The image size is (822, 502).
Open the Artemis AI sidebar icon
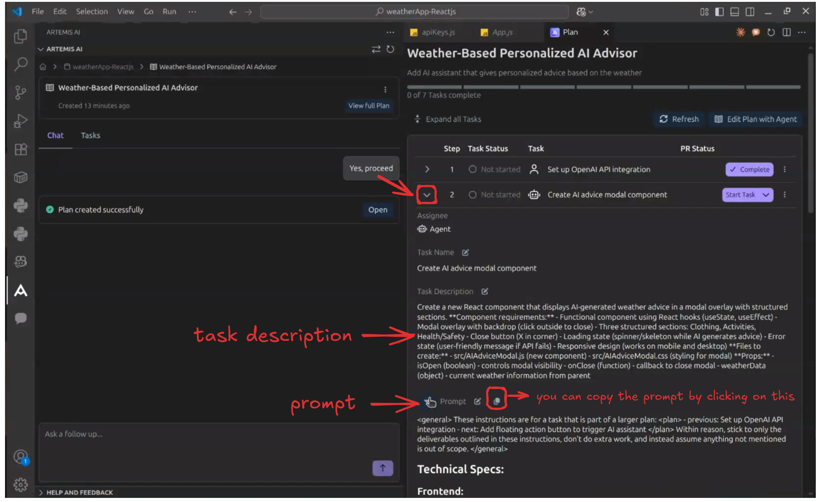tap(20, 291)
